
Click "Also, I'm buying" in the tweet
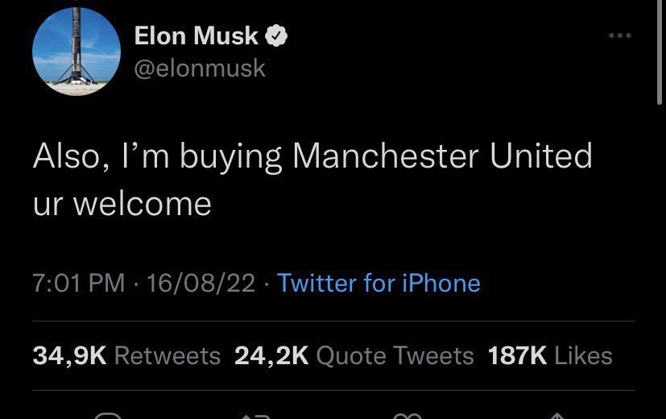pos(157,156)
